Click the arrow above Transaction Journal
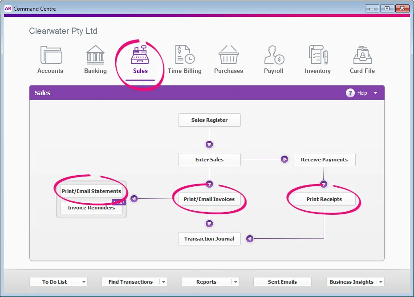The image size is (414, 297). (209, 224)
